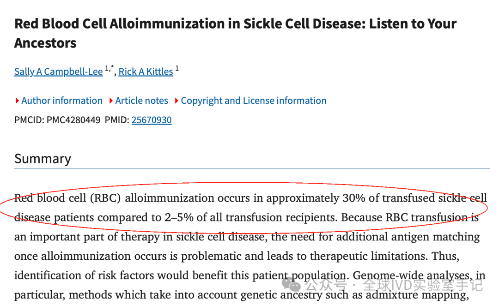Open PMID 25670930 link
This screenshot has width=499, height=305.
coord(152,120)
